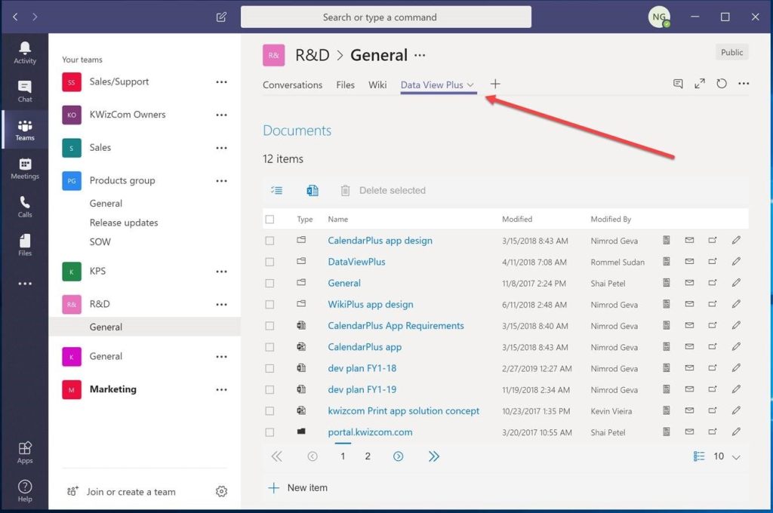Select the checkbox for kwizcom Print app solution concept
Viewport: 773px width, 513px height.
[270, 410]
